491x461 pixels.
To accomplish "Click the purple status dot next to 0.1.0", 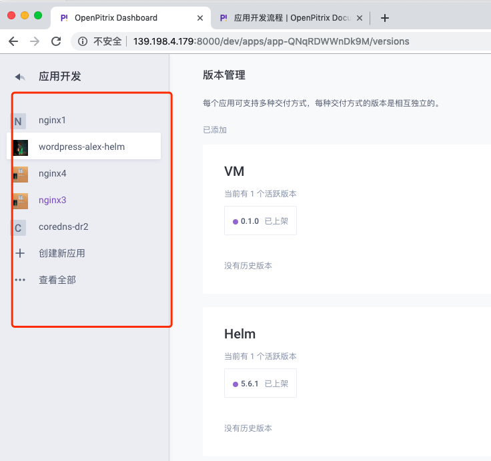I will (235, 222).
